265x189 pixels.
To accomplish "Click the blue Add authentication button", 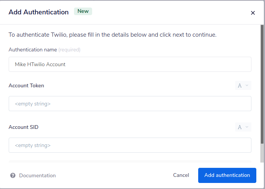I will (x=227, y=175).
